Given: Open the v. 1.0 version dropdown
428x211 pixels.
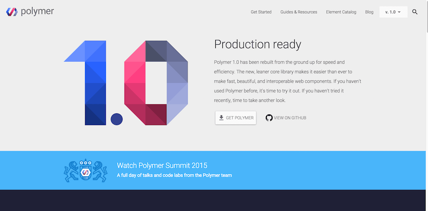Looking at the screenshot, I should click(x=393, y=12).
